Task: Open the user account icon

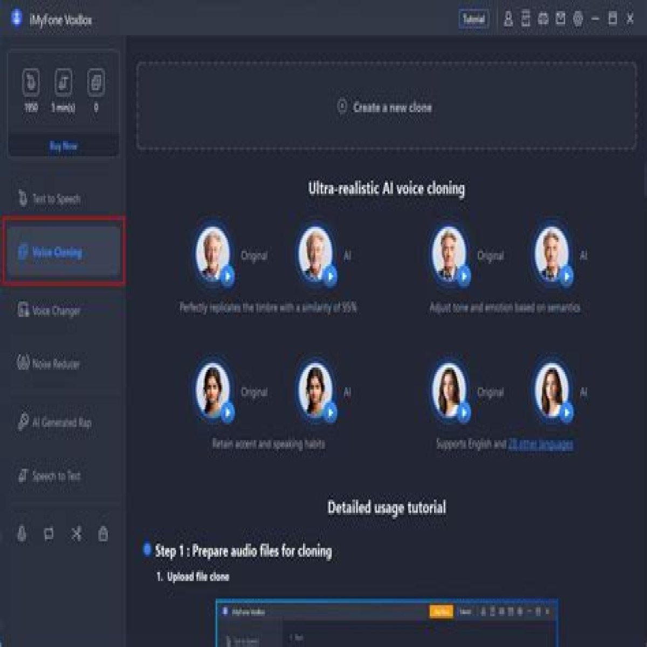Action: click(x=508, y=19)
